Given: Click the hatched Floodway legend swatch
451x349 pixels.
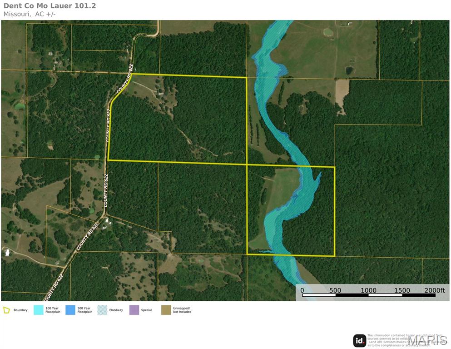Looking at the screenshot, I should 103,310.
